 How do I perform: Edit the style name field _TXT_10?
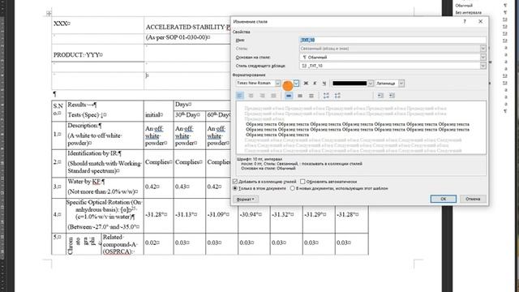392,40
